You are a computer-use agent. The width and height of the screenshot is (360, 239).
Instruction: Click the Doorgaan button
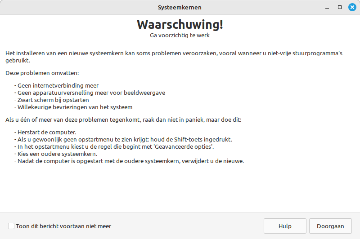[330, 226]
